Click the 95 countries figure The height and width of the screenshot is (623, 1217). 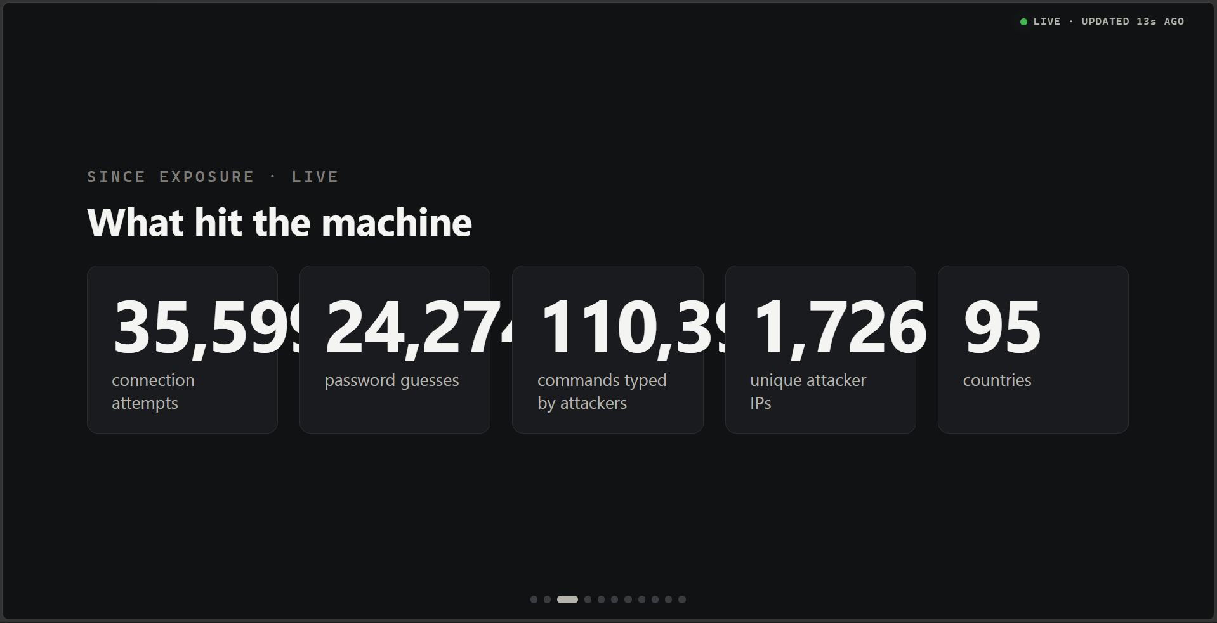coord(1002,327)
